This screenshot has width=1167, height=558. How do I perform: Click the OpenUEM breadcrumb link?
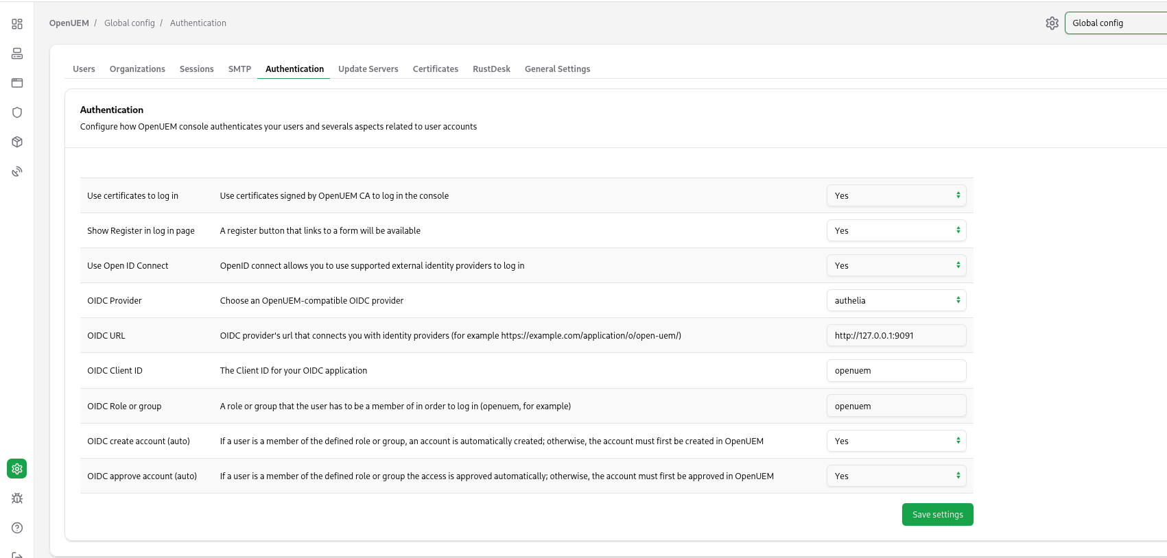click(69, 23)
